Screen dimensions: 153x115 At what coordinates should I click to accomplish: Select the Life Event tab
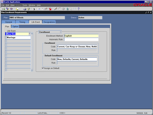tap(36, 22)
